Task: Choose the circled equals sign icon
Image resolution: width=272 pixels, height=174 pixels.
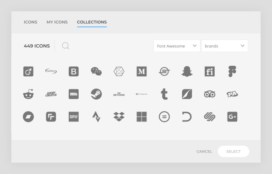Action: (x=164, y=116)
